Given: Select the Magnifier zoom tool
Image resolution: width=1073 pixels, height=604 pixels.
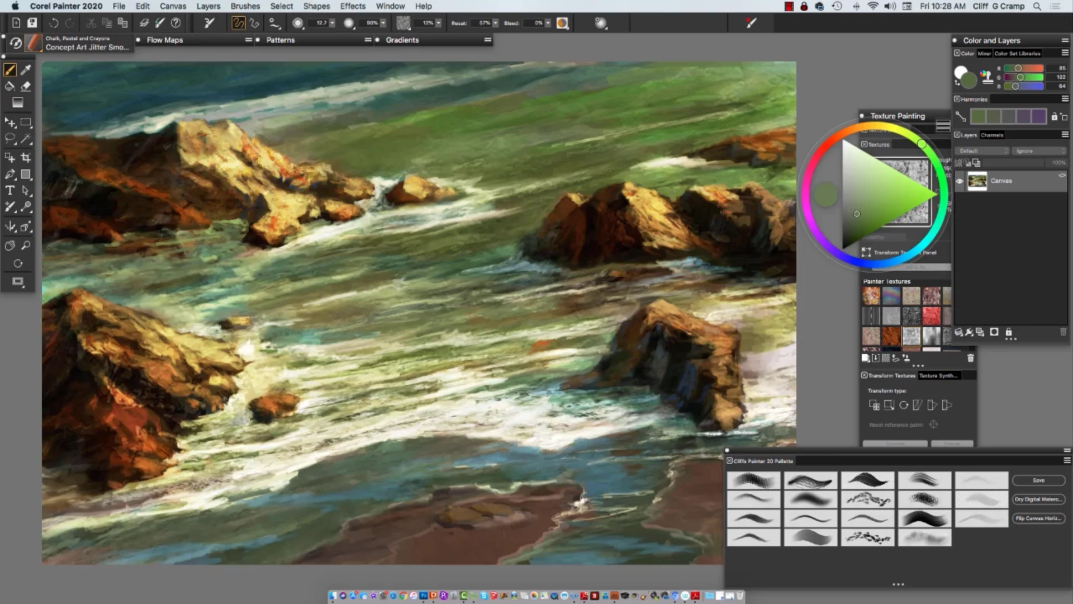Looking at the screenshot, I should click(x=26, y=246).
